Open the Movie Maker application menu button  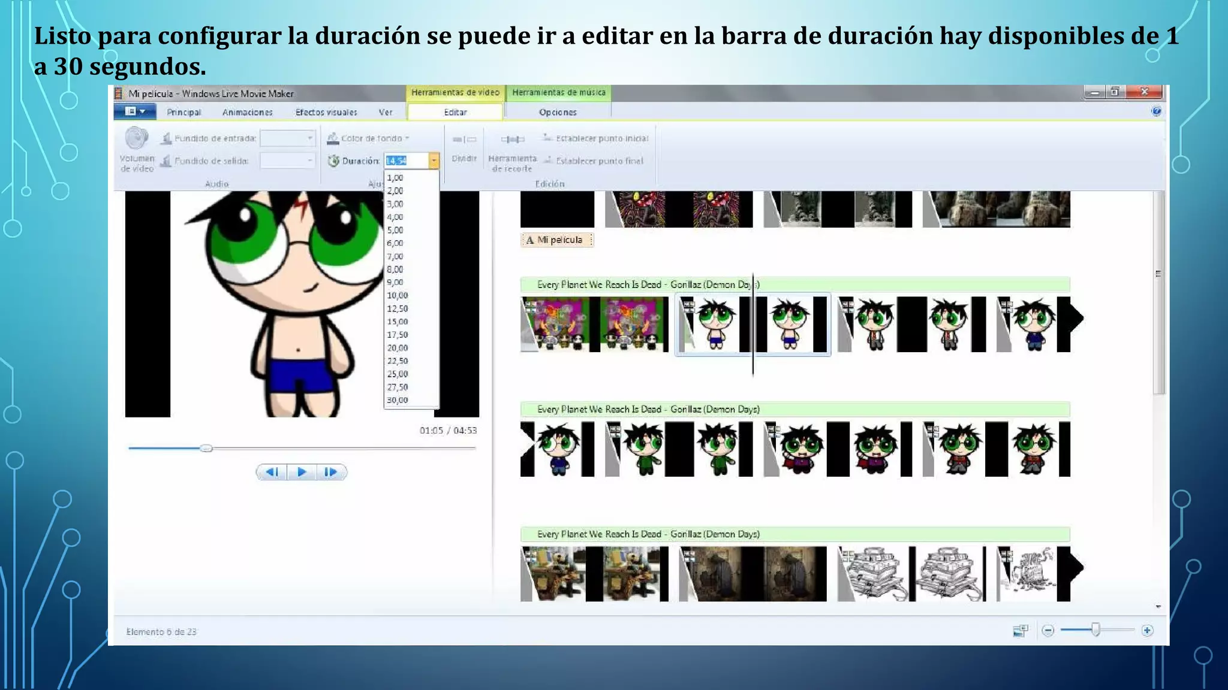click(135, 111)
